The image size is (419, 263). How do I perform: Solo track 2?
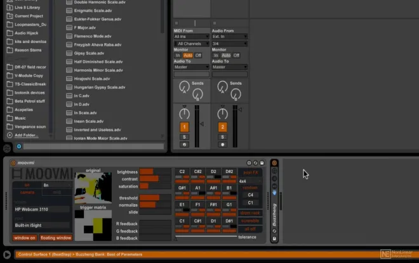pyautogui.click(x=222, y=137)
